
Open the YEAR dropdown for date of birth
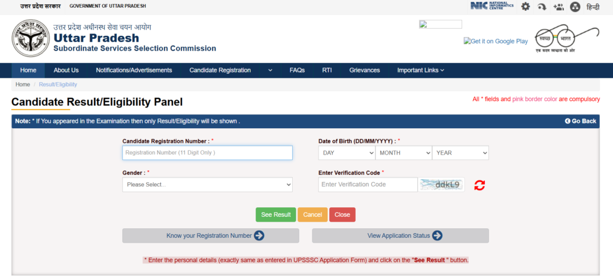click(460, 153)
